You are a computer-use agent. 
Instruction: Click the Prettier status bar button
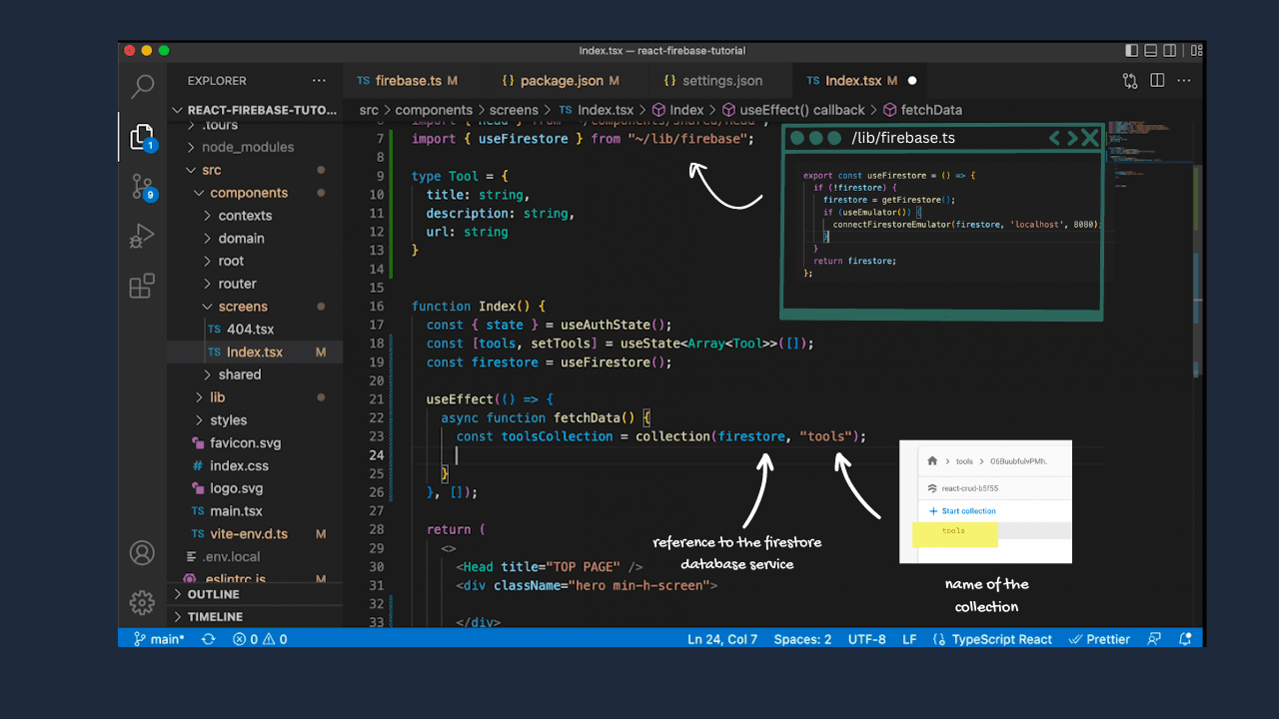point(1099,639)
